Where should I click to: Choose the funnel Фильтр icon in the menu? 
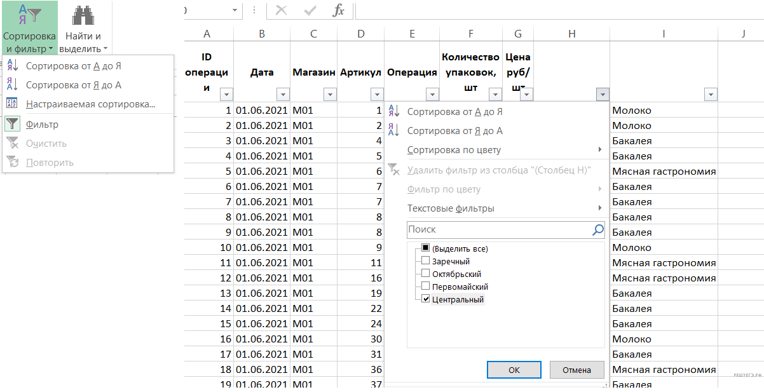13,125
